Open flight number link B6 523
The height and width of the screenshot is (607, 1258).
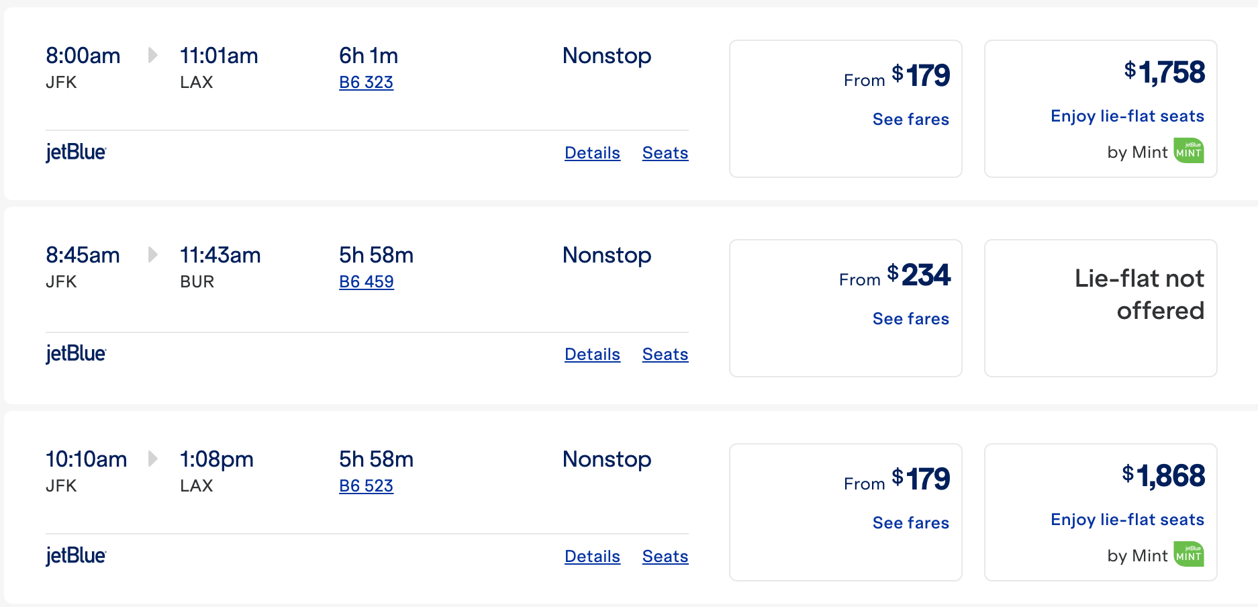(x=366, y=485)
